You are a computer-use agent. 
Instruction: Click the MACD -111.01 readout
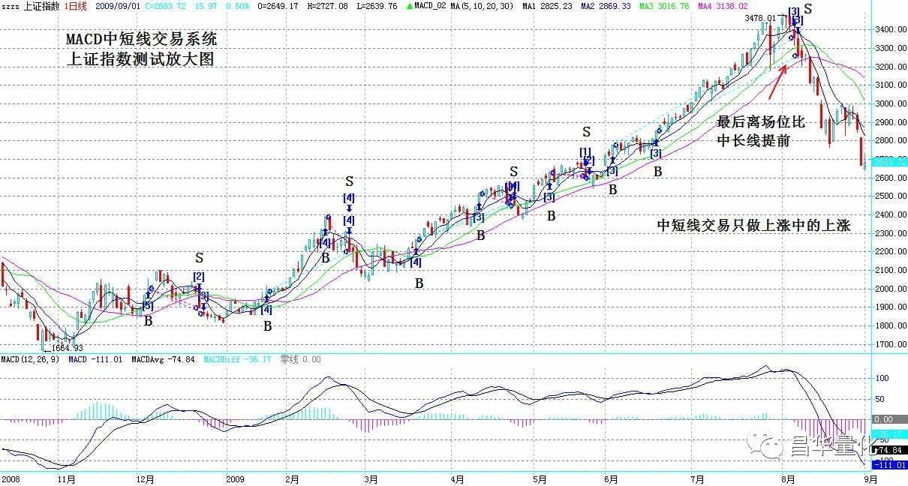(97, 359)
